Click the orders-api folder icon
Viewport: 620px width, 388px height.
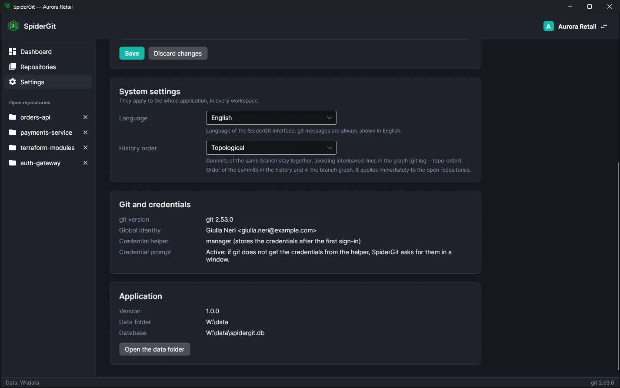13,117
